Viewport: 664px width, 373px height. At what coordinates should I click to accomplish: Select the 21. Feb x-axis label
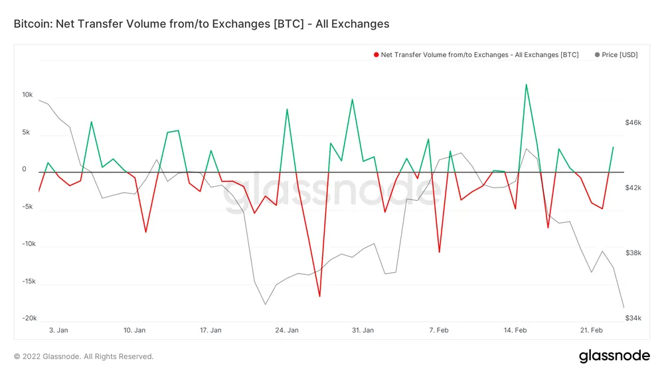pos(592,329)
